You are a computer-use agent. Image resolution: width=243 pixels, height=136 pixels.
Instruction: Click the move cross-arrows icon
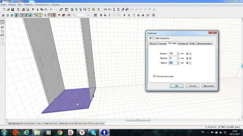coord(138,15)
